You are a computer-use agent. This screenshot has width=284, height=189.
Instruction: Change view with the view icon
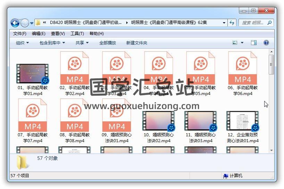pyautogui.click(x=235, y=43)
